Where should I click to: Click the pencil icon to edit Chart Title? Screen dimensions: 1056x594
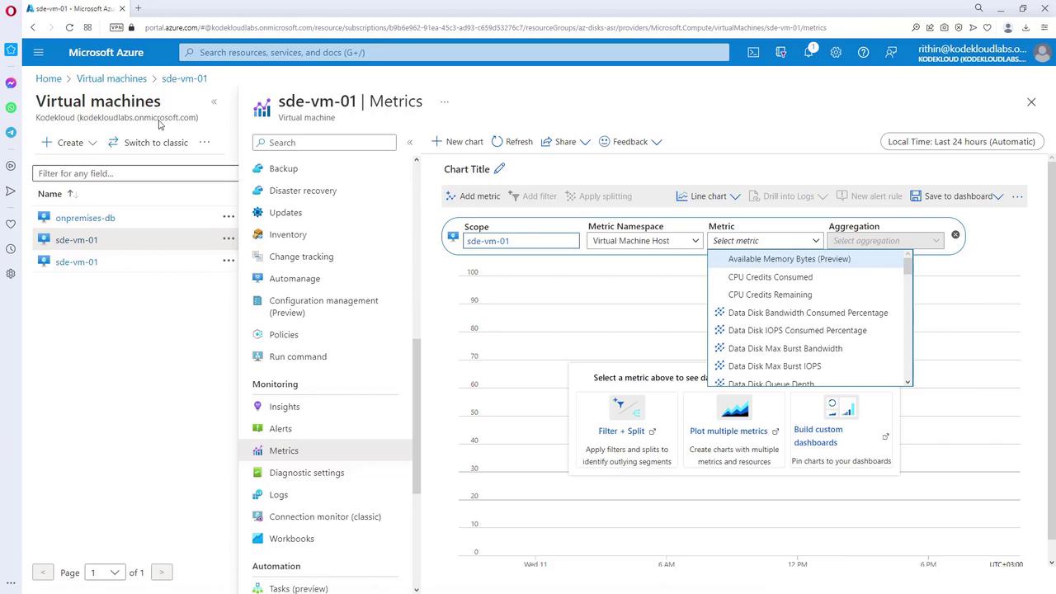click(499, 169)
